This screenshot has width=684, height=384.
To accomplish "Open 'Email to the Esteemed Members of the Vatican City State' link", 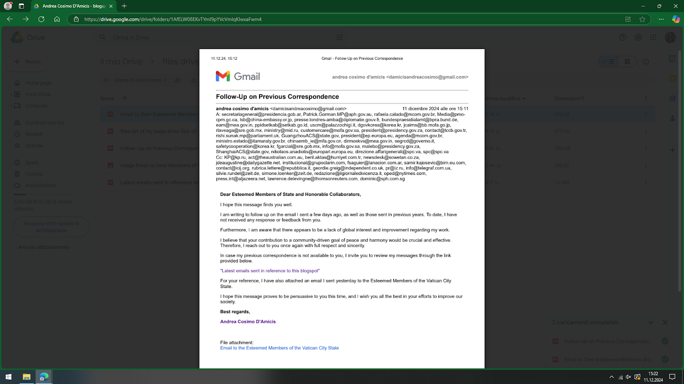I will click(x=280, y=348).
